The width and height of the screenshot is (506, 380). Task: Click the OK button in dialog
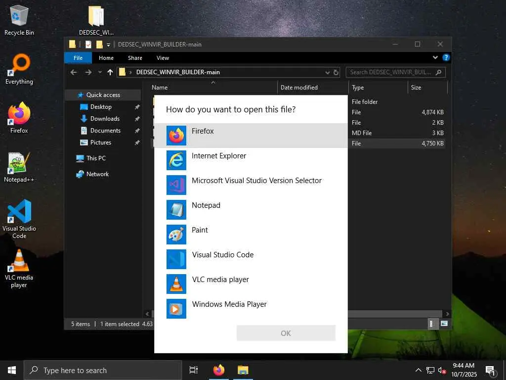286,333
